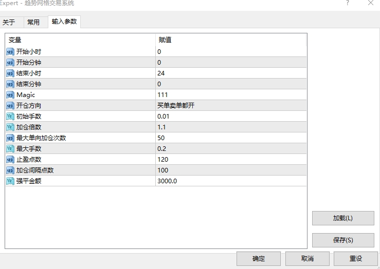Click the enum icon beside 开仓方向
Screen dimensions: 380x269
pos(10,105)
